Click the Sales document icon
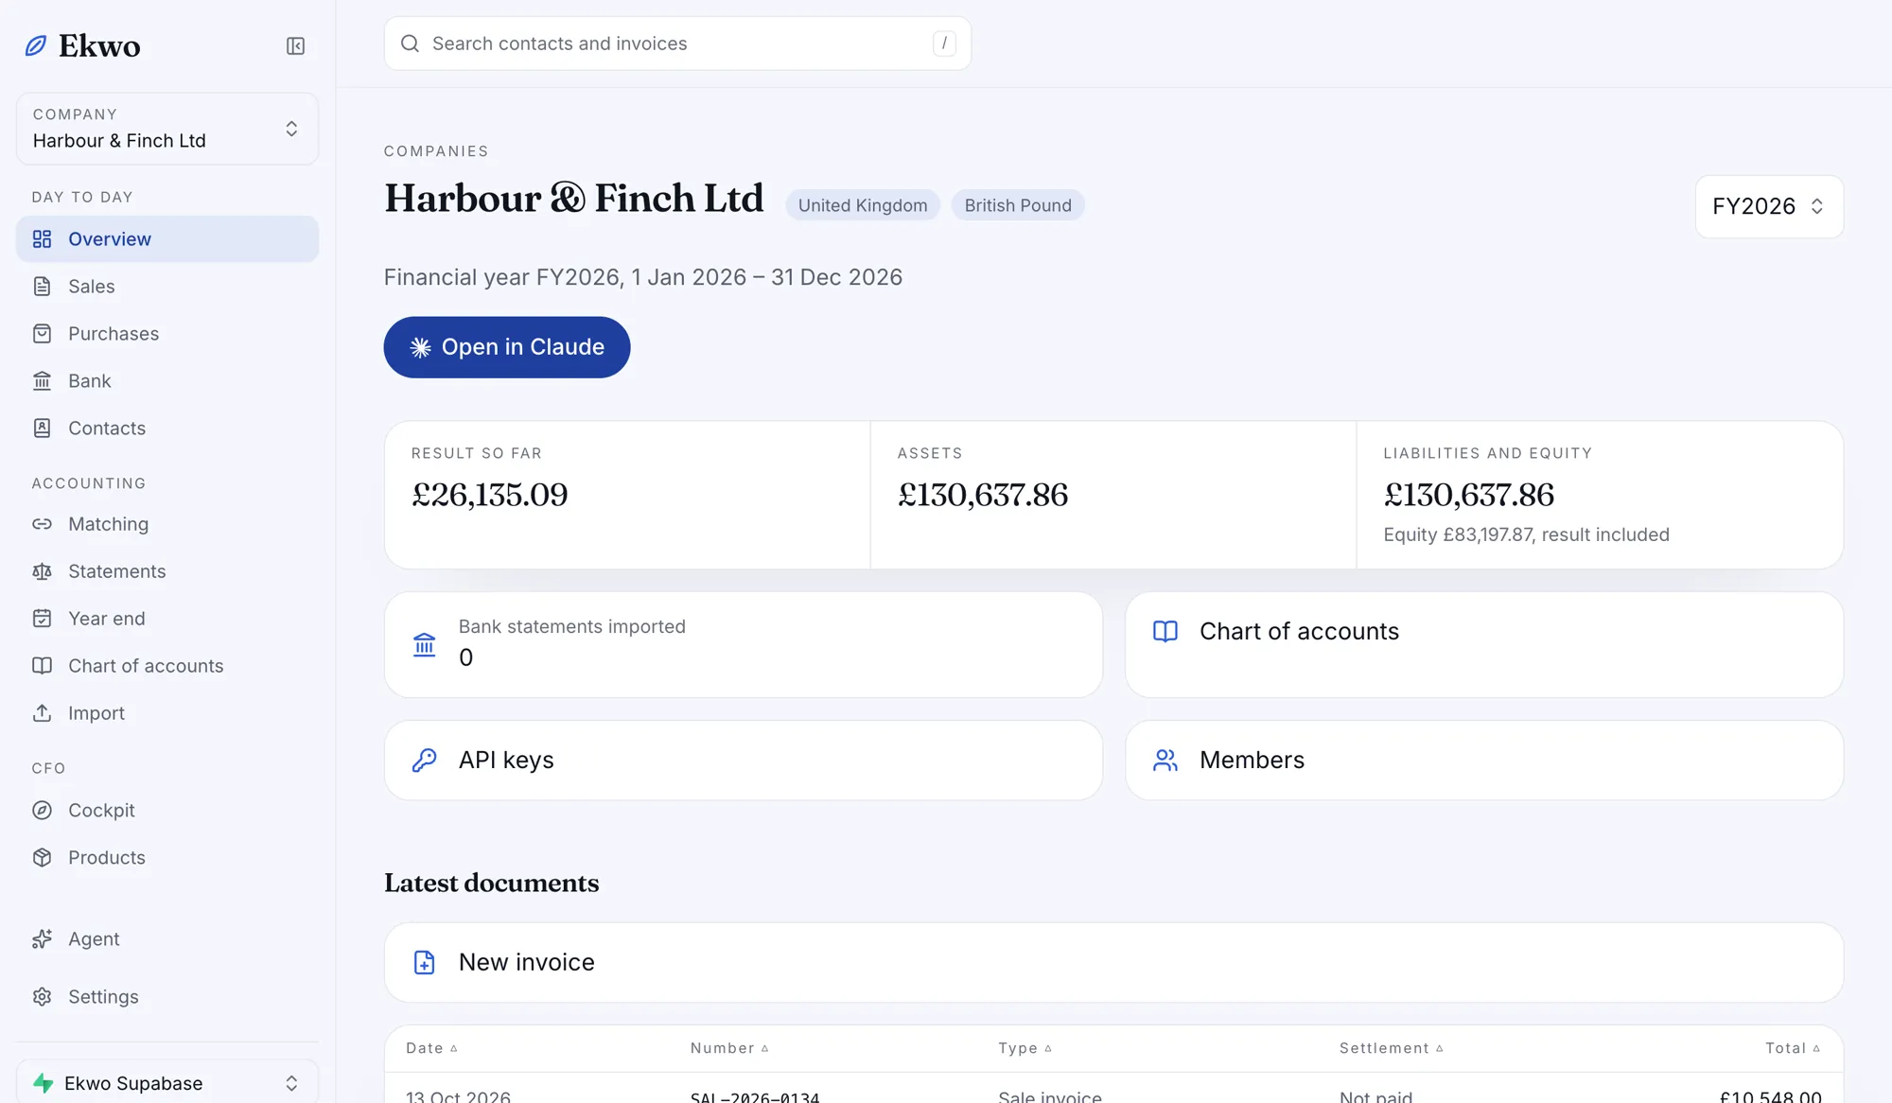1892x1103 pixels. coord(42,287)
